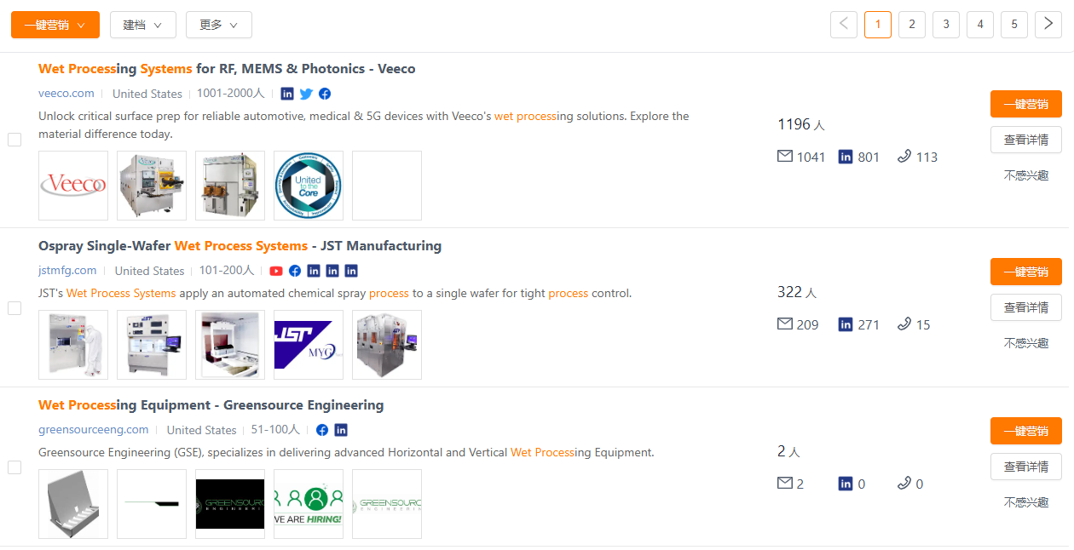Image resolution: width=1074 pixels, height=550 pixels.
Task: Expand the orange 一键营销 dropdown at top
Action: (x=55, y=25)
